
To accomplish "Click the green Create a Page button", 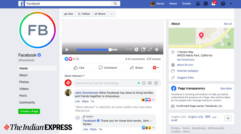I will (x=29, y=111).
